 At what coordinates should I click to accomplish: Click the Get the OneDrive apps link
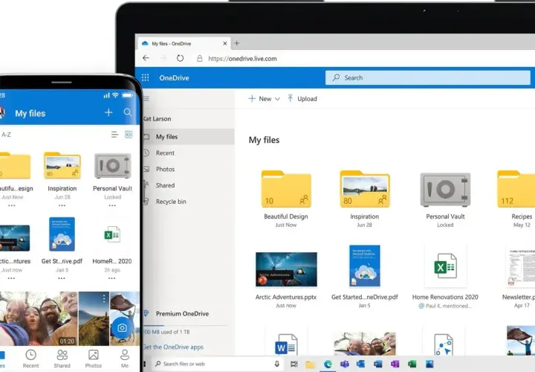(173, 347)
